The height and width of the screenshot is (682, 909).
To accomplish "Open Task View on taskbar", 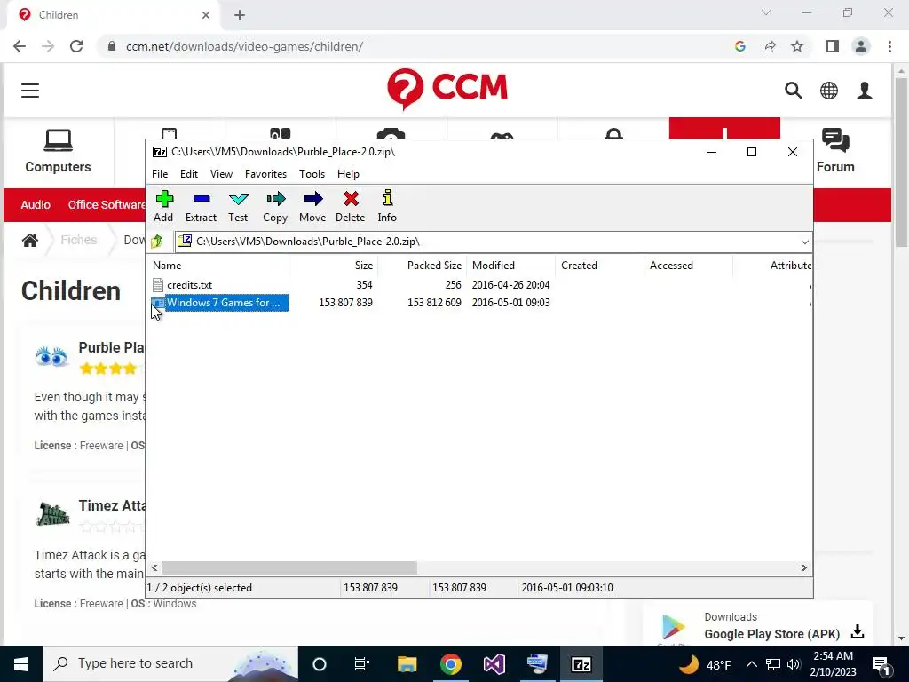I will tap(362, 664).
